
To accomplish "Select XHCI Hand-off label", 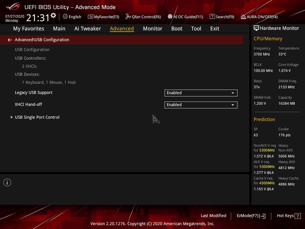I will coord(28,104).
